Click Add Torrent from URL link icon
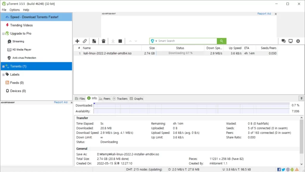The width and height of the screenshot is (305, 172). tap(85, 41)
